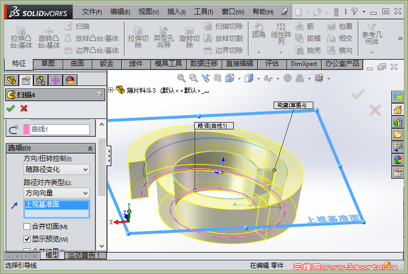Image resolution: width=408 pixels, height=274 pixels.
Task: Open Reference Geometry (参考几何体) tool
Action: [x=372, y=35]
